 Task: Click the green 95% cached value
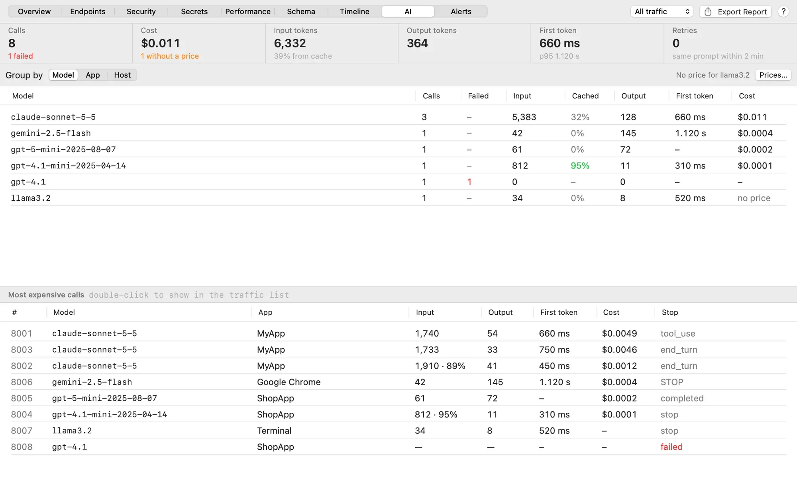[580, 166]
